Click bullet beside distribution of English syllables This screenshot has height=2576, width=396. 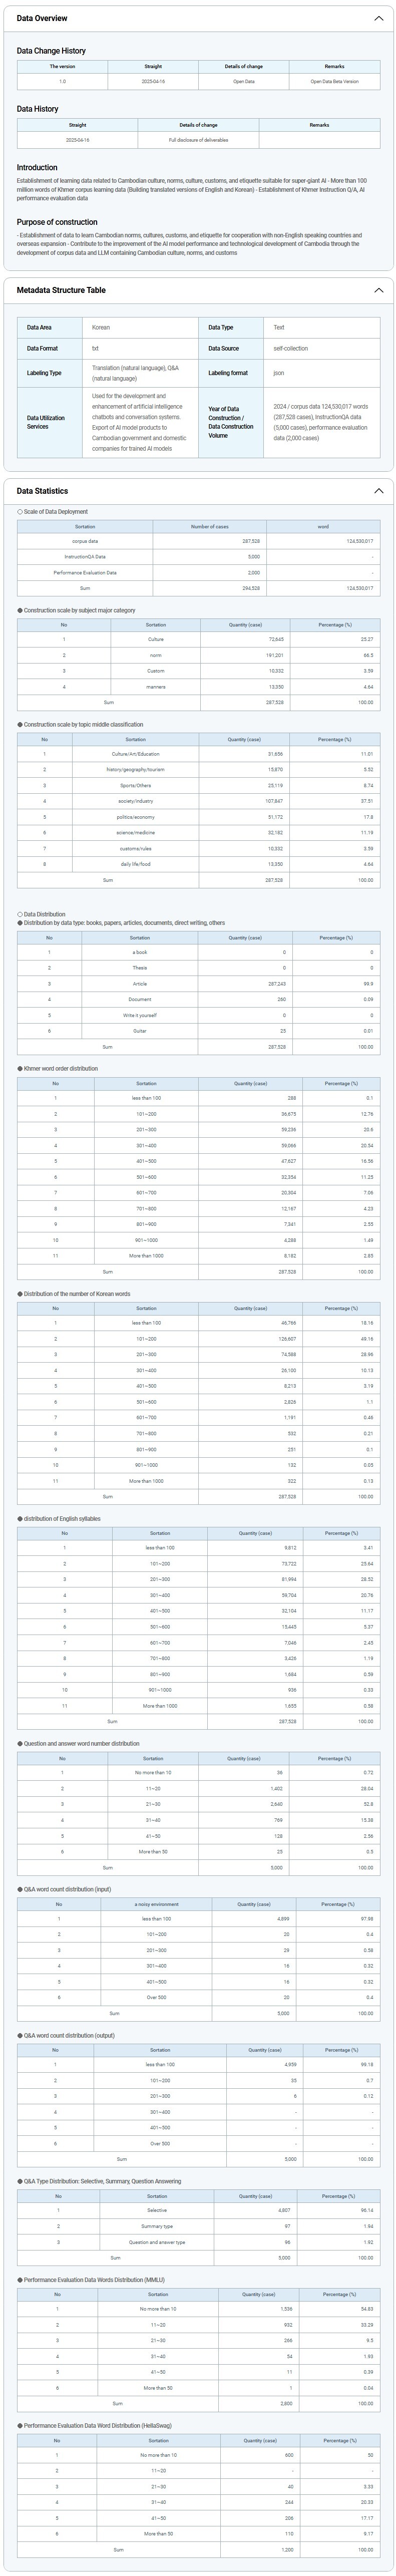tap(20, 1518)
